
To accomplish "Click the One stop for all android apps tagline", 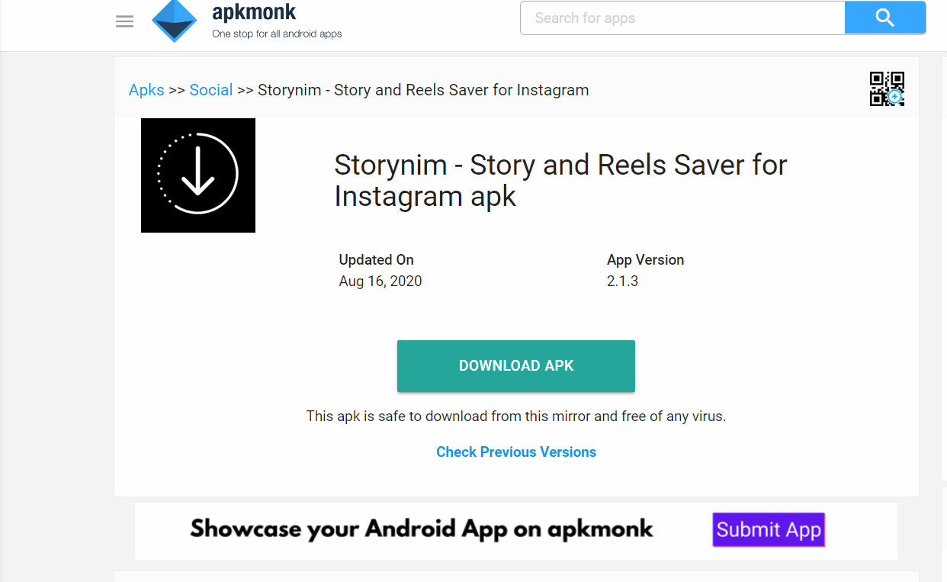I will point(277,34).
